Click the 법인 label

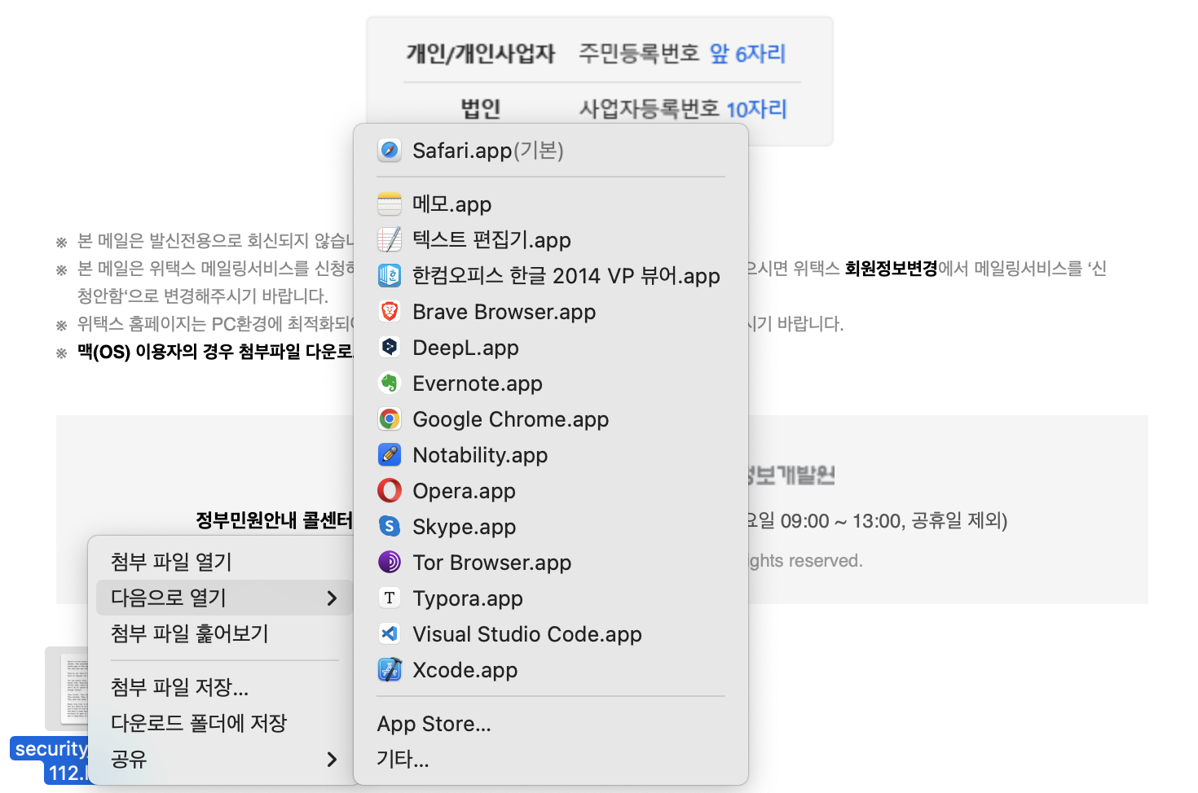pyautogui.click(x=481, y=108)
